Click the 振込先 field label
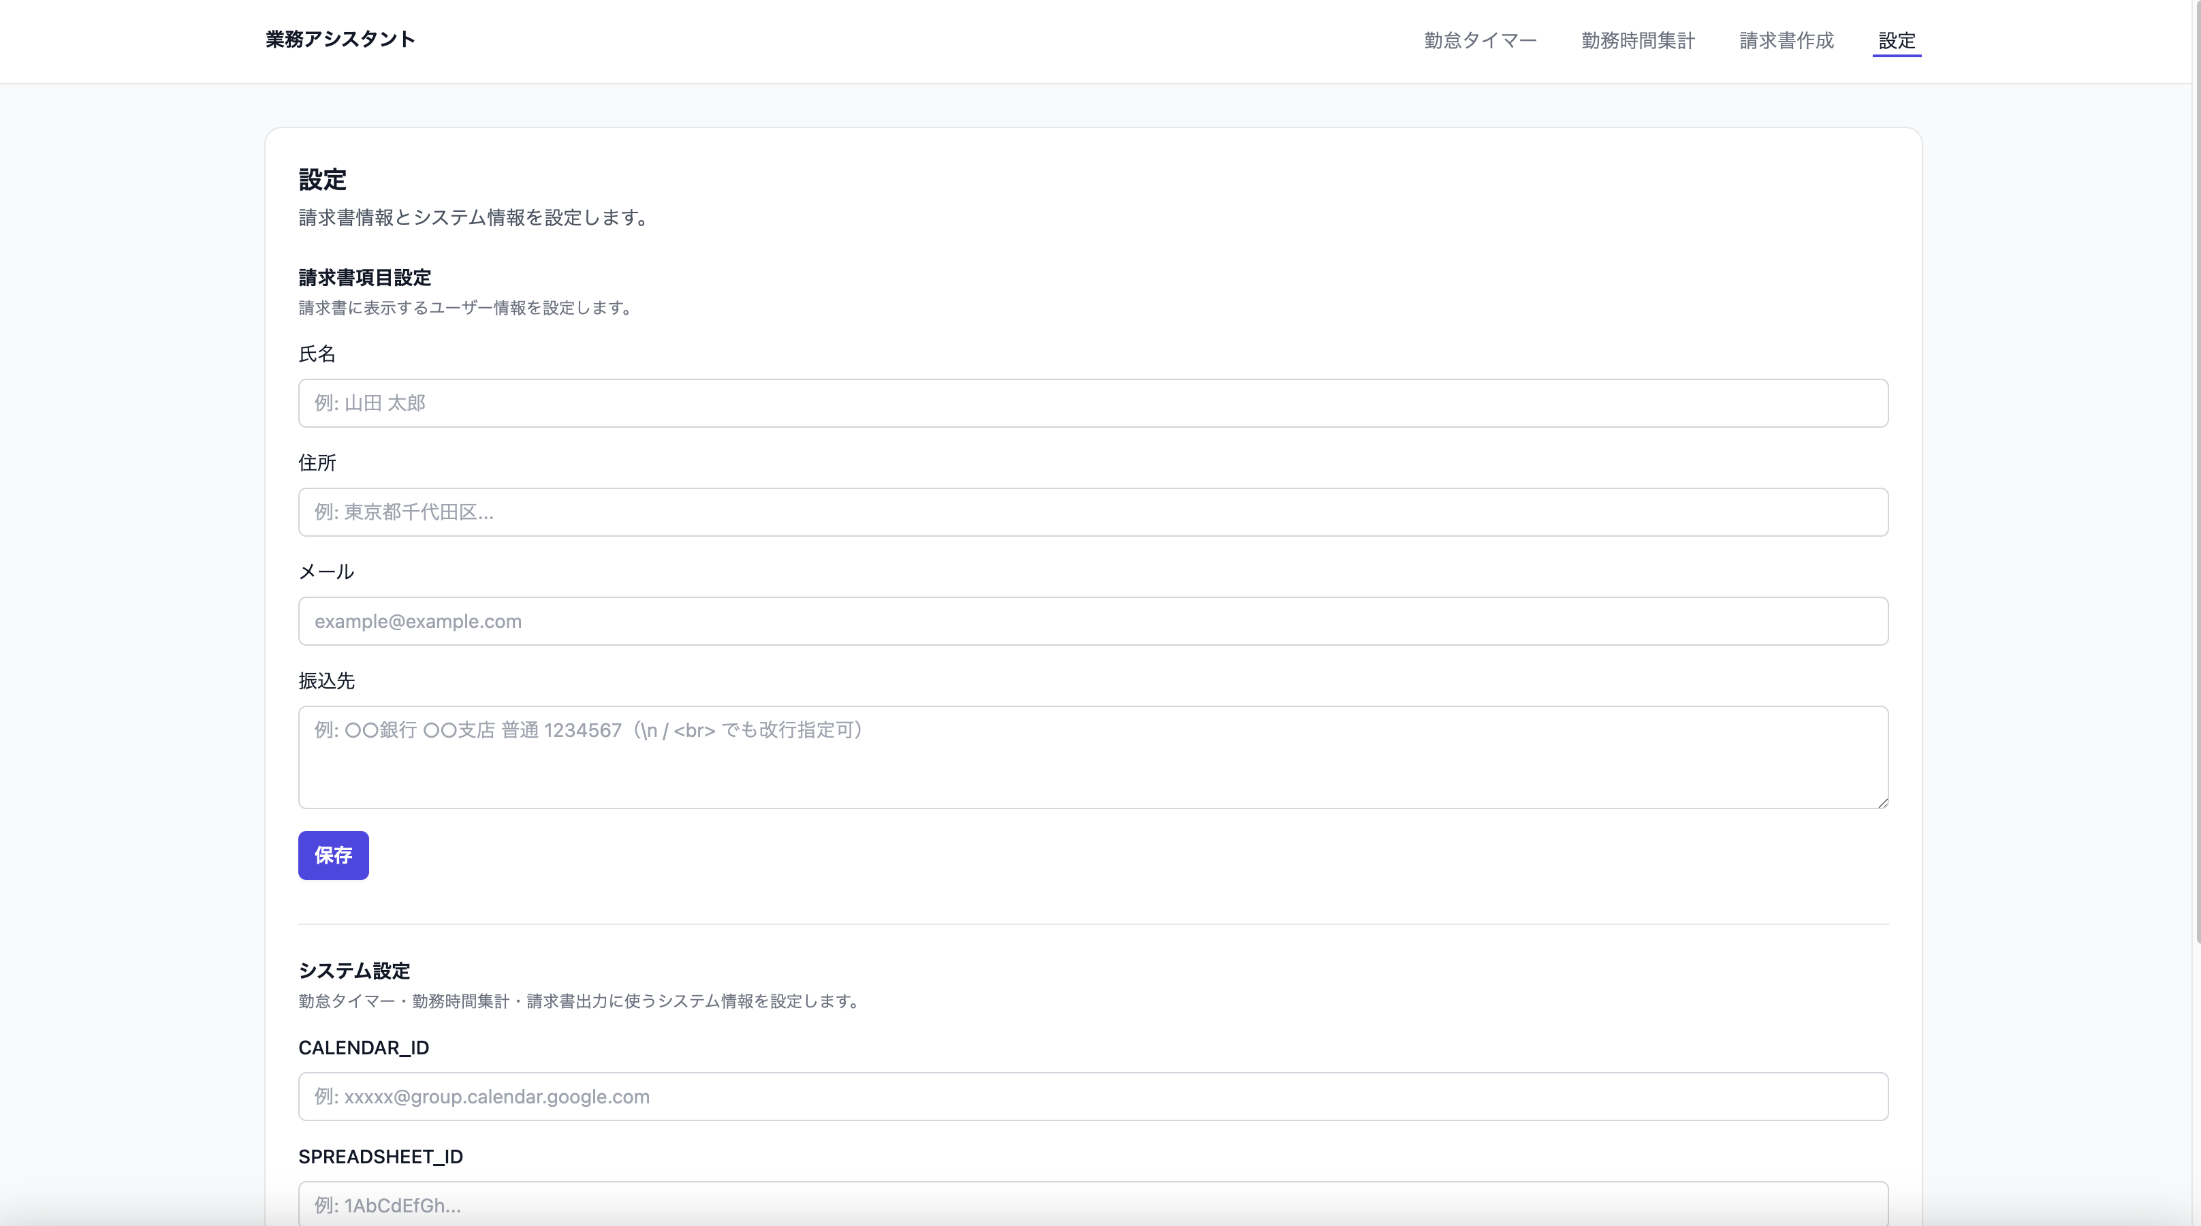 (x=326, y=681)
